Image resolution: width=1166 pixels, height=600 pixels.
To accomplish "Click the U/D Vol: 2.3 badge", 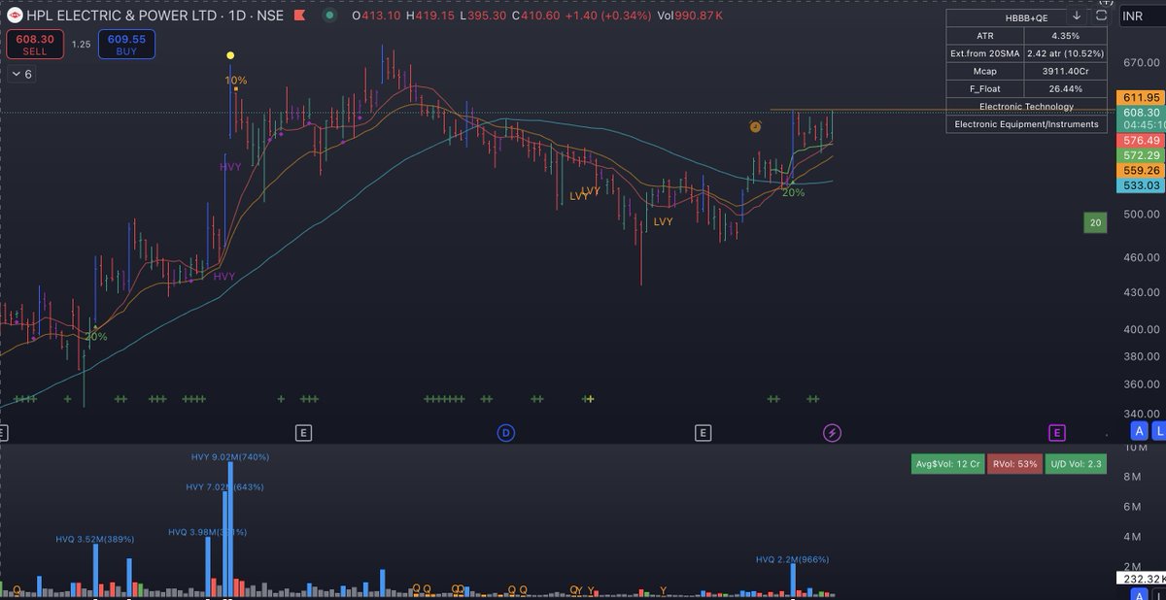I will point(1076,464).
